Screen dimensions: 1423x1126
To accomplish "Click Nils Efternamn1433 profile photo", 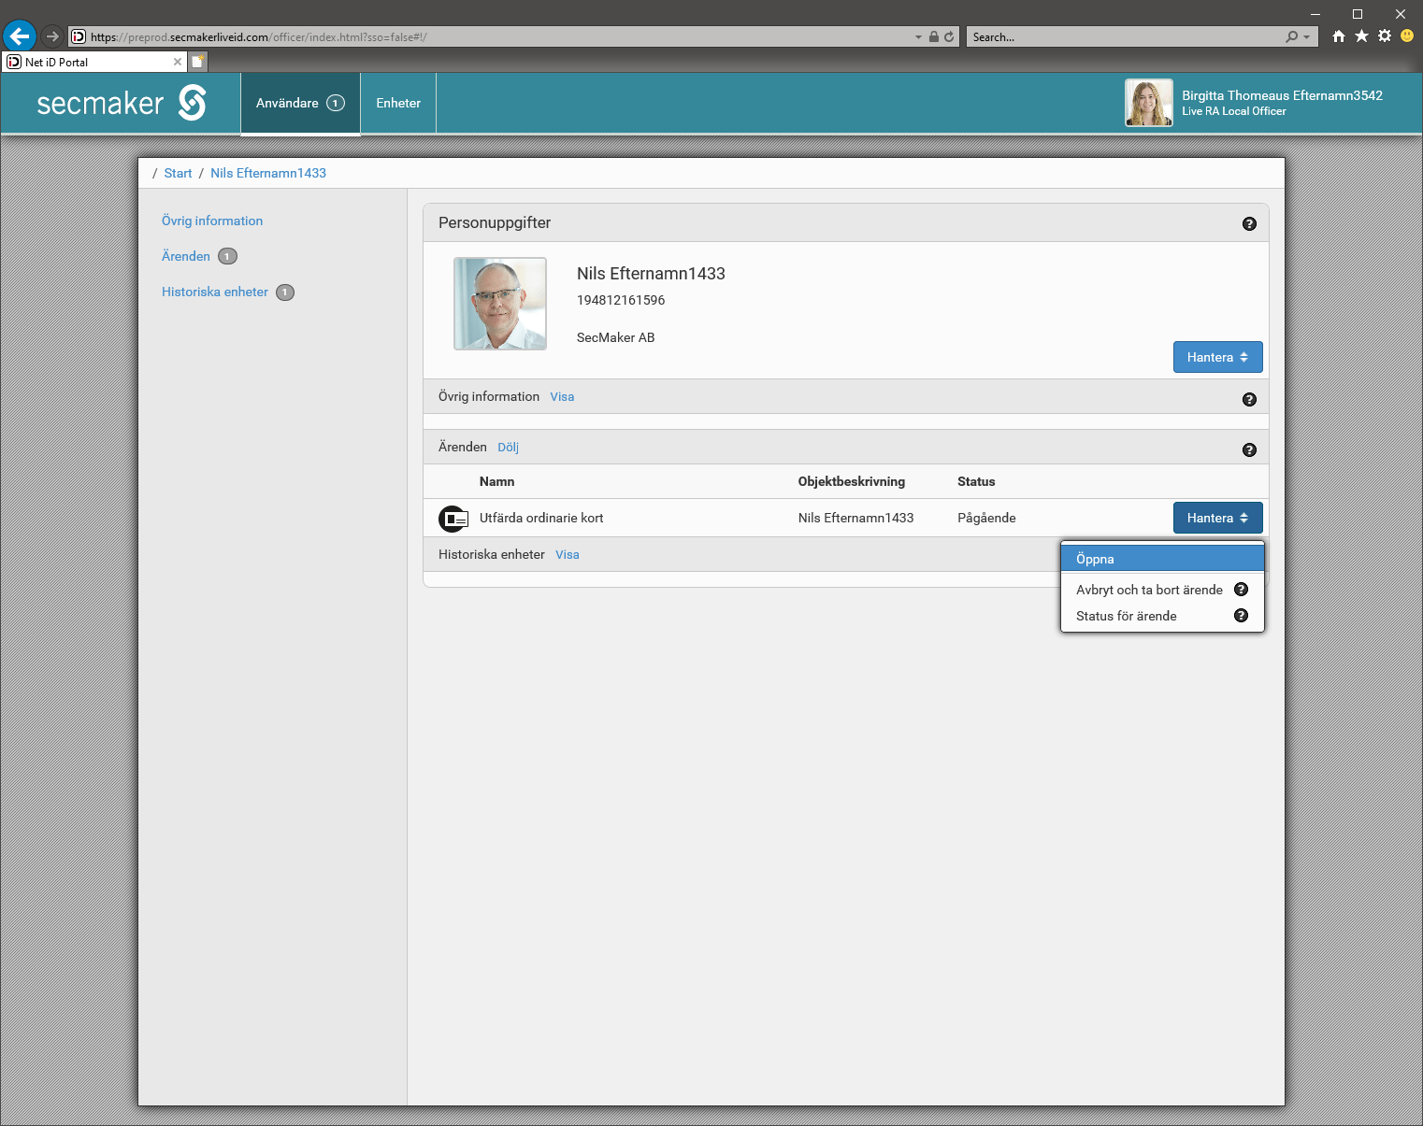I will (500, 304).
